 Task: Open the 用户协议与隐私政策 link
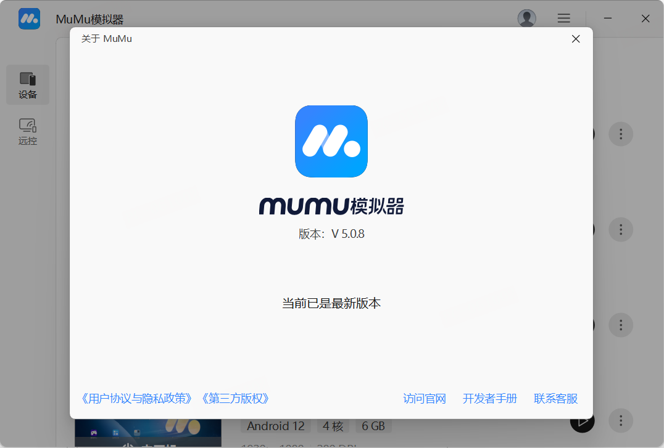tap(137, 399)
